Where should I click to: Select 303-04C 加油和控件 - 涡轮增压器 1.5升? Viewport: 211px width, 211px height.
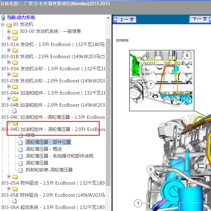(x=53, y=117)
